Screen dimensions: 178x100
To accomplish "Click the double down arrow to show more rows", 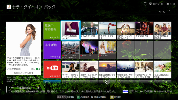I will click(107, 82).
